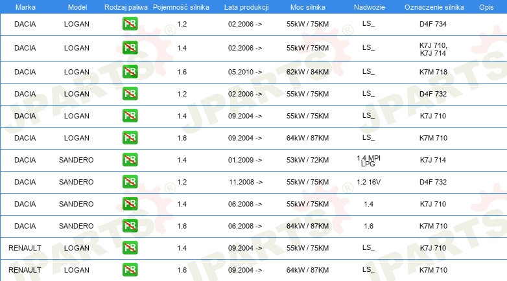
Task: Click K7M 710 in Renault Logan row
Action: (x=433, y=270)
